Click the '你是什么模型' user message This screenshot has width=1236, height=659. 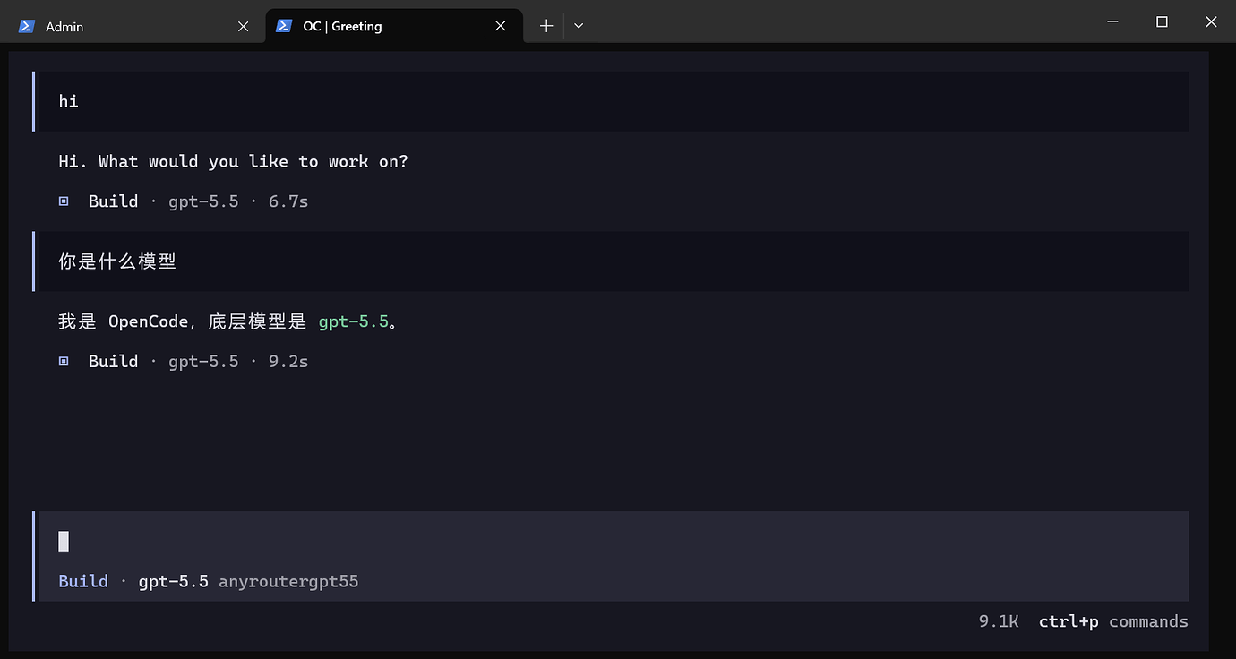(x=611, y=261)
